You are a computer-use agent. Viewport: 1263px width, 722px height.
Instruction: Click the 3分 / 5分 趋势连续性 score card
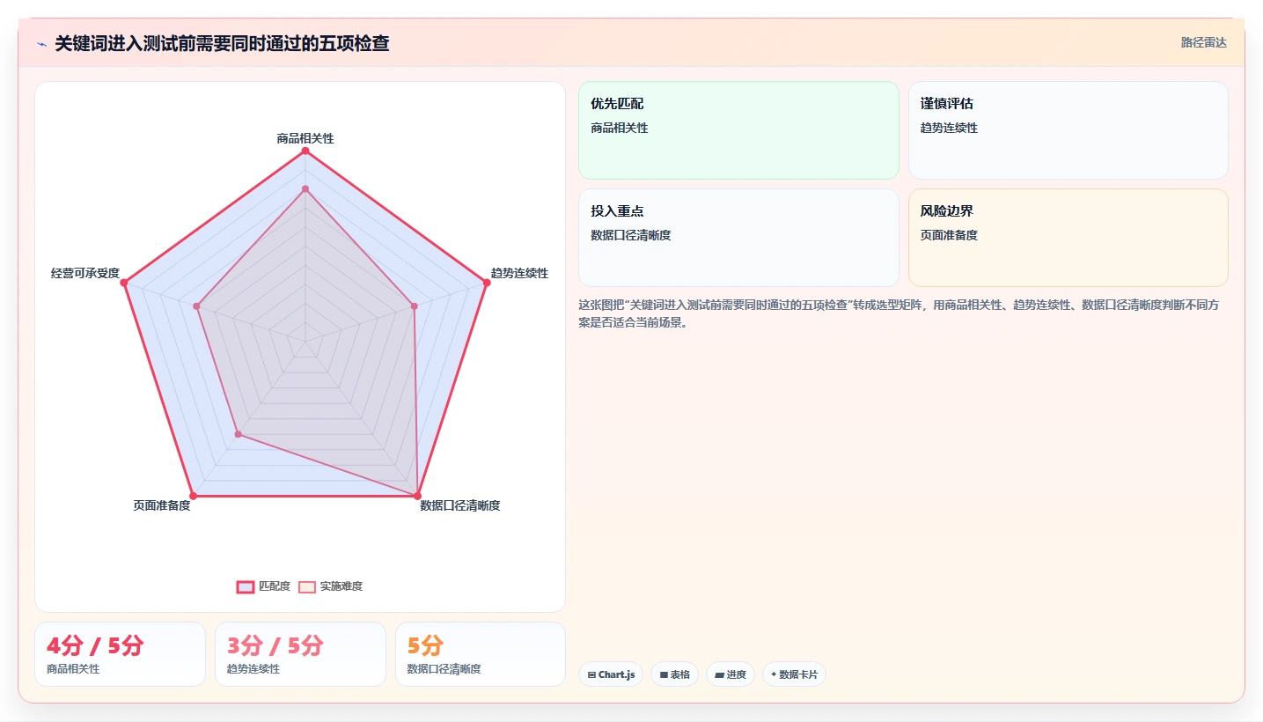[x=300, y=654]
